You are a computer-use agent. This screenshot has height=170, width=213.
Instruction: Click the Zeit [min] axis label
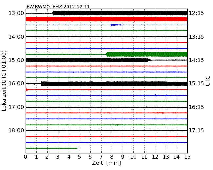pos(106,163)
